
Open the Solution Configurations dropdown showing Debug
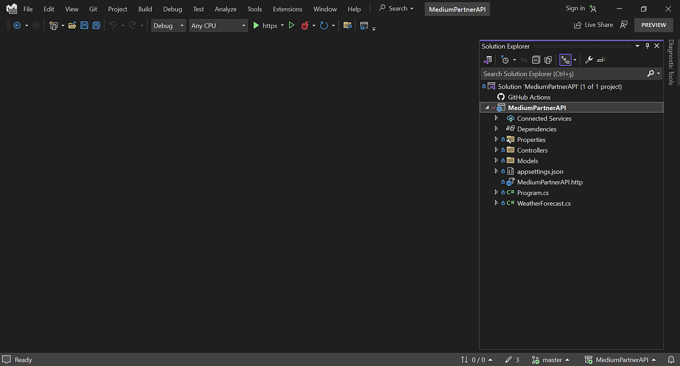pos(168,25)
